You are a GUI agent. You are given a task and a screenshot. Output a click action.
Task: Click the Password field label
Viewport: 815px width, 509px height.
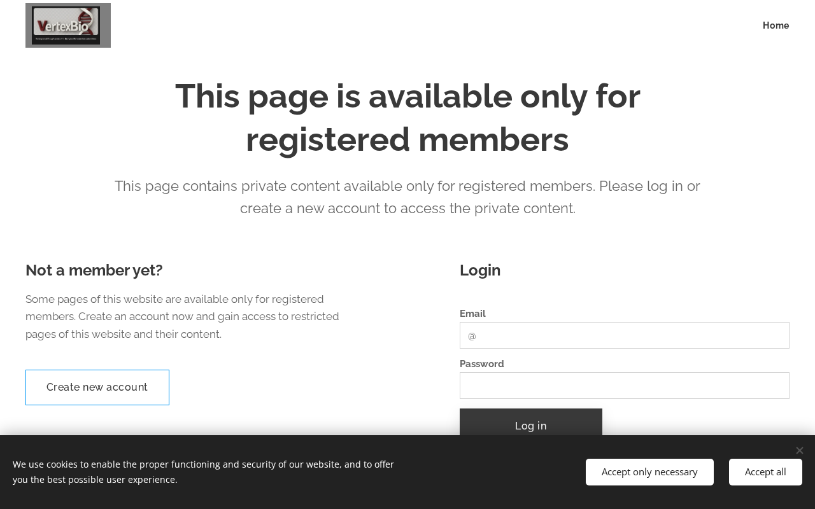[481, 364]
